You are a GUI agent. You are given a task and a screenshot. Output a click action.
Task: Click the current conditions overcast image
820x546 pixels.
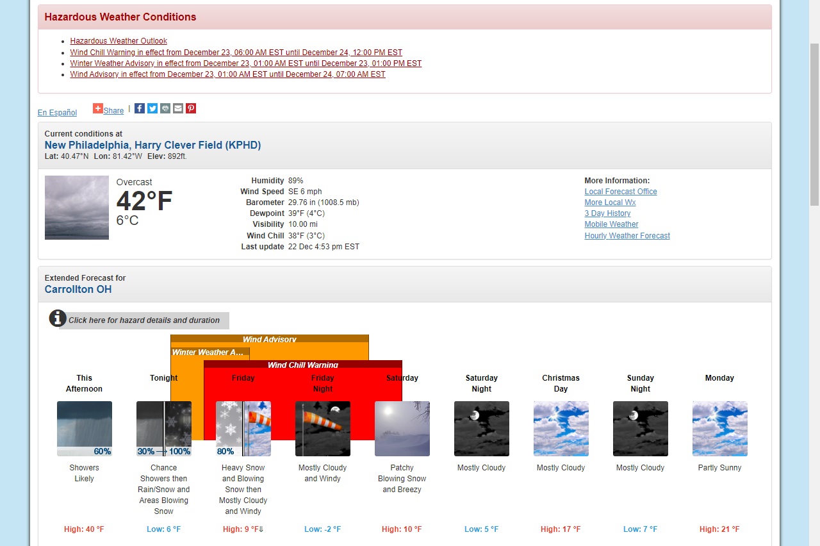pyautogui.click(x=77, y=208)
